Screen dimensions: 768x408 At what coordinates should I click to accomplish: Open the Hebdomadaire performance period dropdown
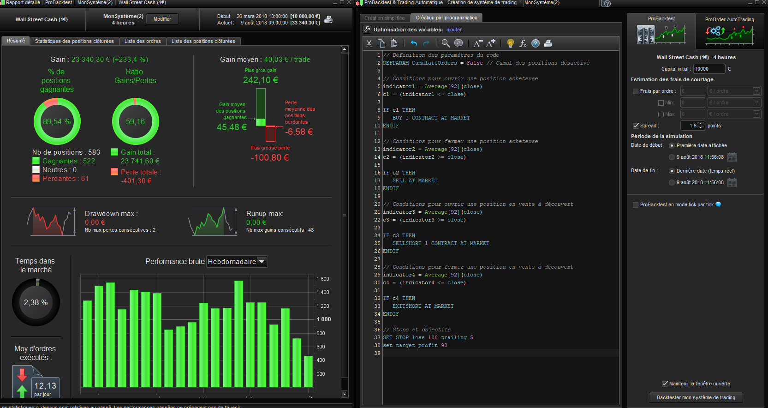tap(262, 262)
